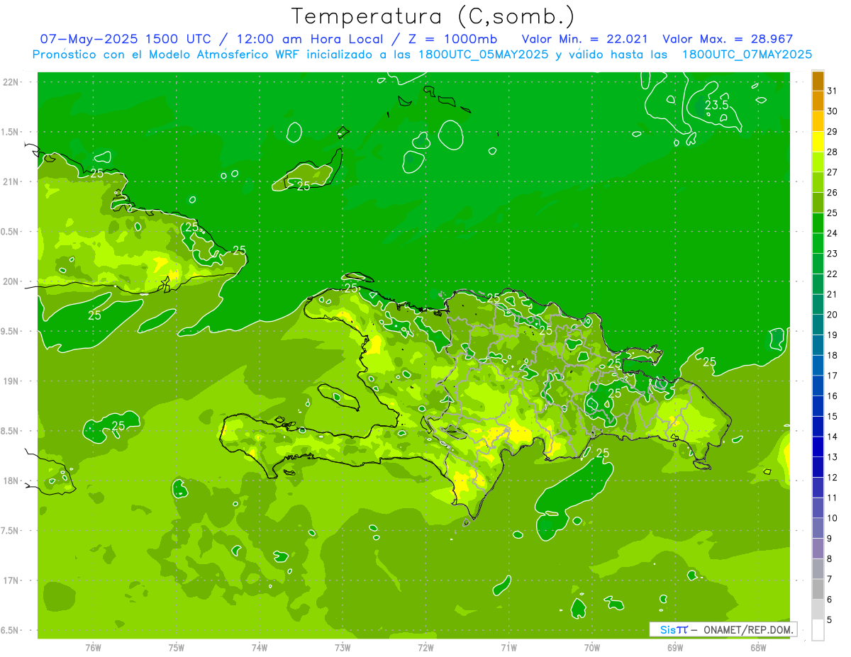
Task: Click the "22N" latitude axis label
Action: click(x=10, y=82)
